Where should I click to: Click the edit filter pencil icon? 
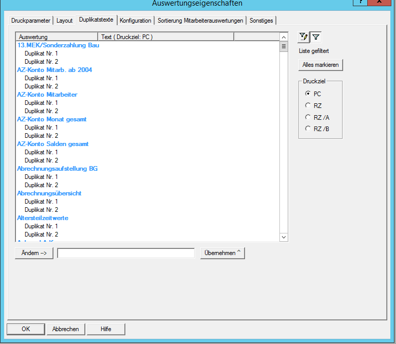pos(304,37)
